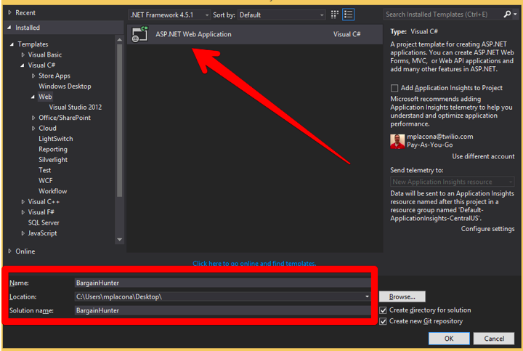Uncheck Create new Git repository
This screenshot has height=351, width=523.
[x=384, y=321]
